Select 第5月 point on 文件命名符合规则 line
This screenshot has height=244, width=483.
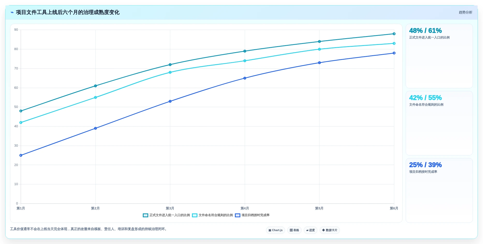(319, 49)
